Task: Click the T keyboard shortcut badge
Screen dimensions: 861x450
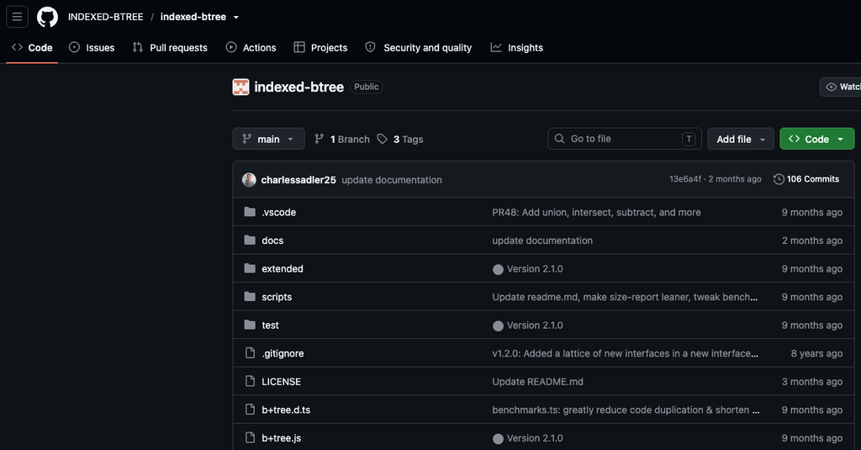Action: (689, 139)
